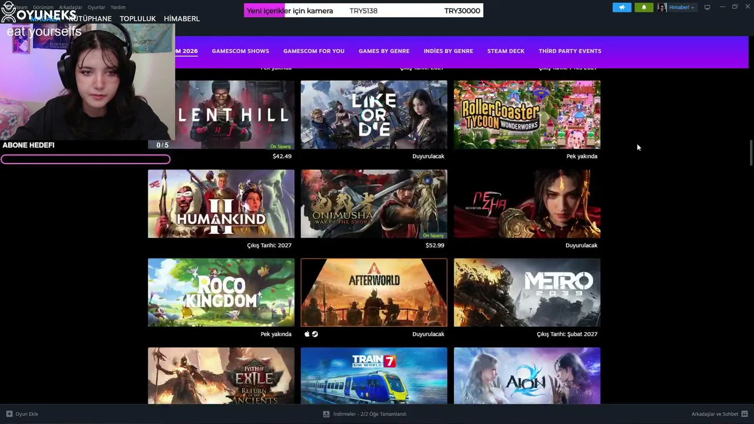
Task: Open the green notifications bell
Action: coord(644,7)
